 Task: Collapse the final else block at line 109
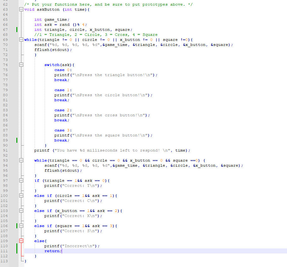(21, 241)
